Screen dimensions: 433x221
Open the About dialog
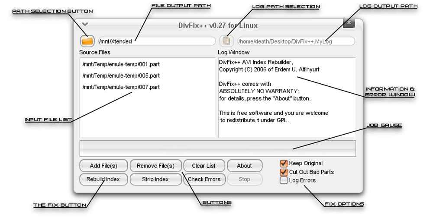click(x=244, y=166)
